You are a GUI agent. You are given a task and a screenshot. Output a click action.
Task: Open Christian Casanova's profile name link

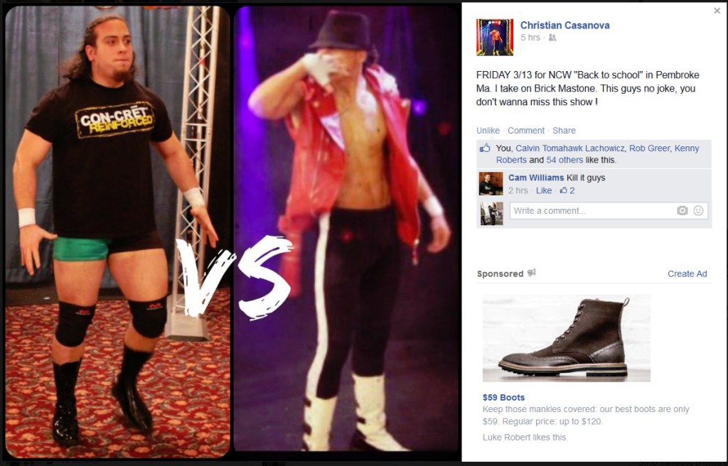(x=565, y=26)
